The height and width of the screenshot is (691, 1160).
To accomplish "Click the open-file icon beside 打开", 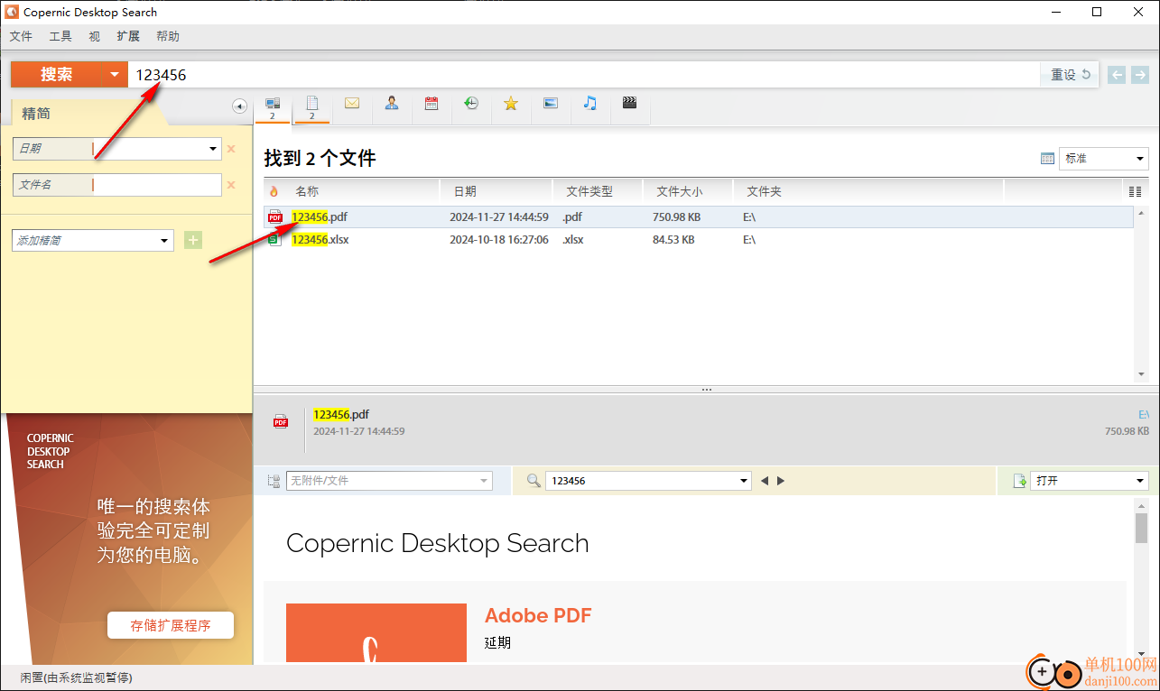I will pos(1020,481).
